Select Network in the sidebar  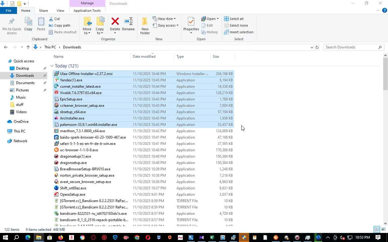coord(20,141)
